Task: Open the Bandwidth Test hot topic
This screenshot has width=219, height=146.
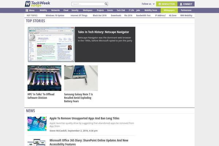Action: [143, 15]
